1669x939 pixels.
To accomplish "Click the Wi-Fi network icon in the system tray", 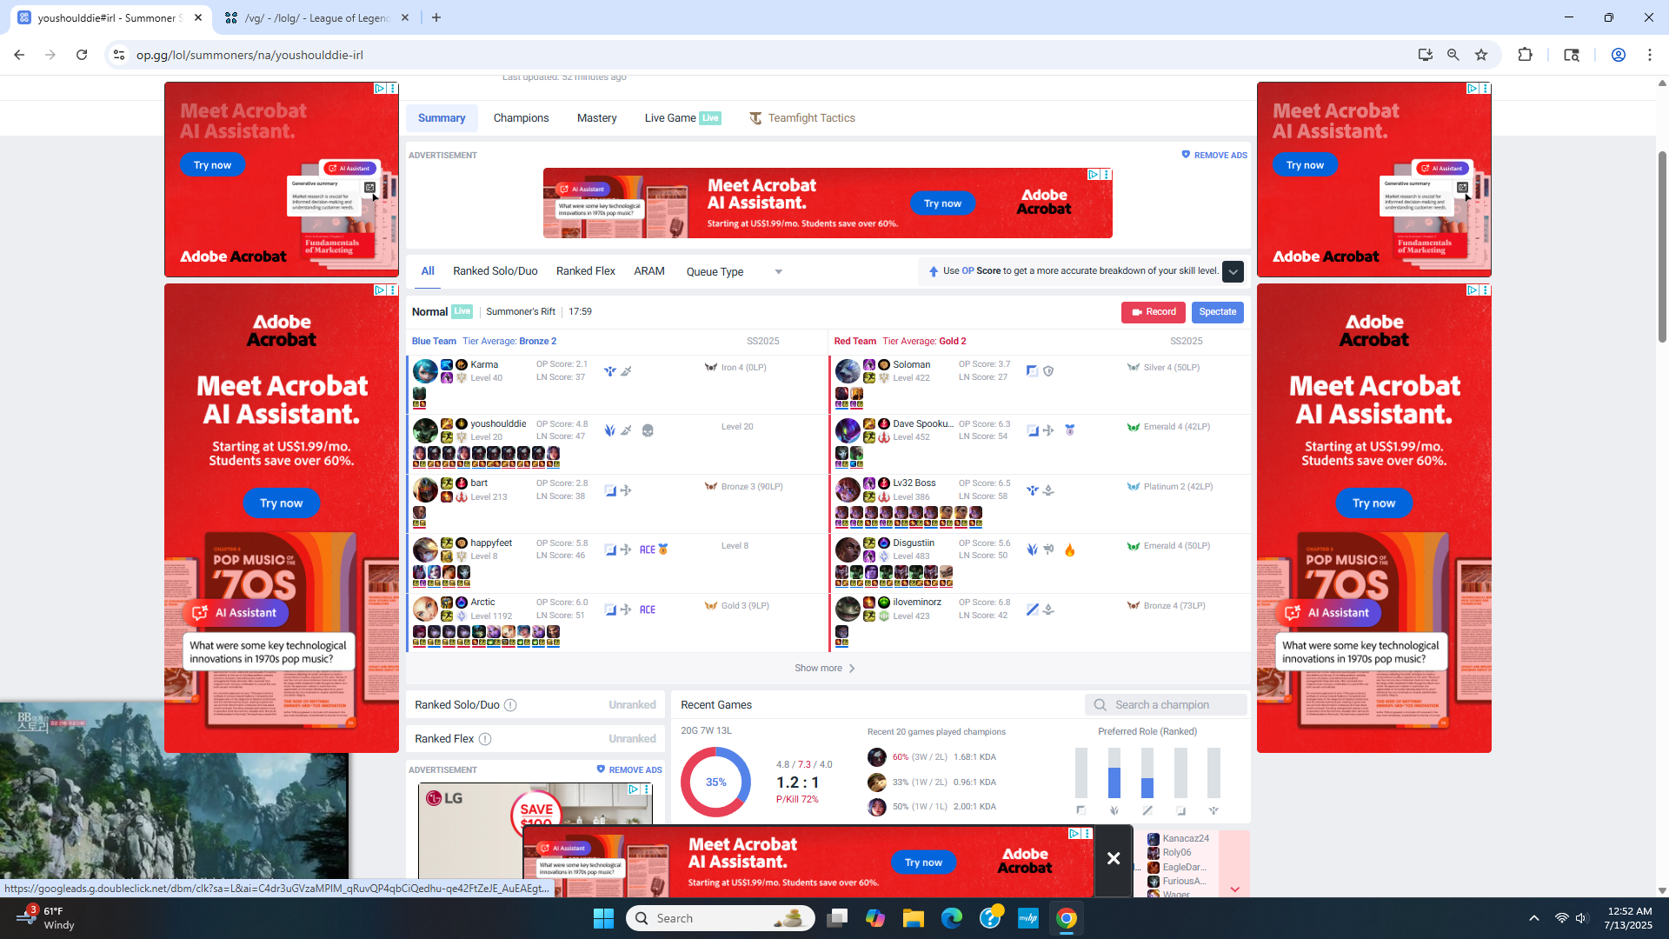I will pos(1561,918).
